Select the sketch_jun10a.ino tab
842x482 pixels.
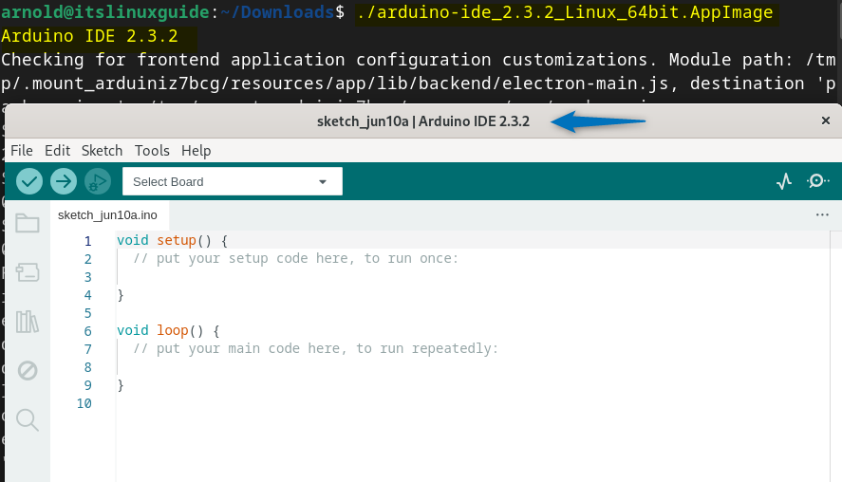click(108, 215)
